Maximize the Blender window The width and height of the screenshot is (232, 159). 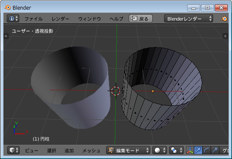(207, 8)
